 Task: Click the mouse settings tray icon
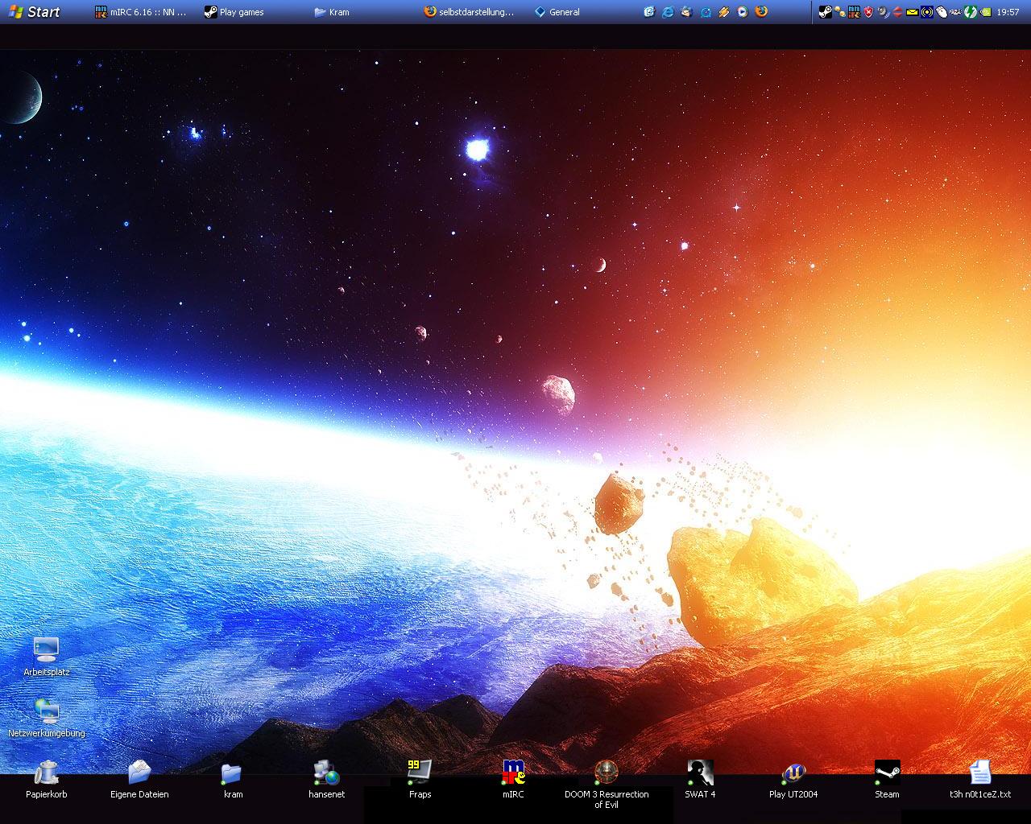coord(941,12)
